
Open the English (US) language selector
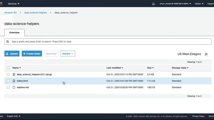(13, 116)
